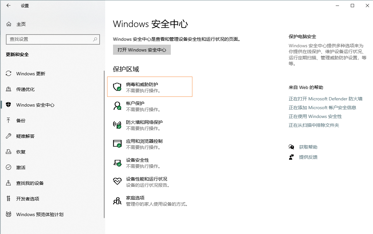
Task: Open 应用和浏览器控制 title text
Action: tap(144, 141)
